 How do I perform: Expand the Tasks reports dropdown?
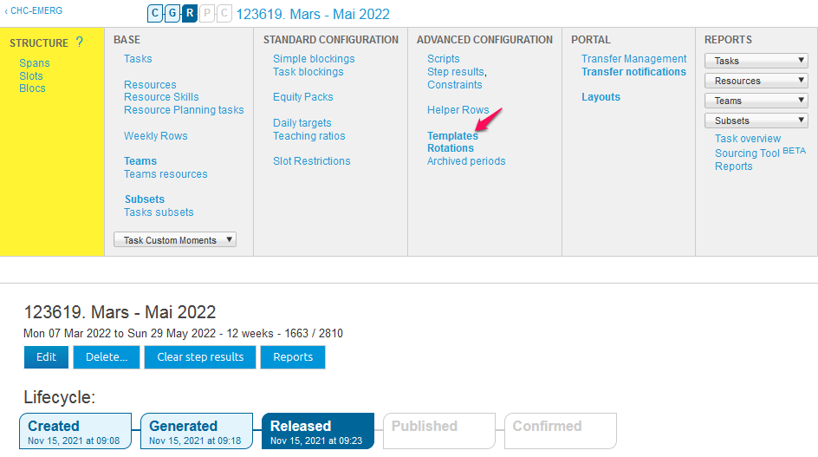[x=756, y=61]
